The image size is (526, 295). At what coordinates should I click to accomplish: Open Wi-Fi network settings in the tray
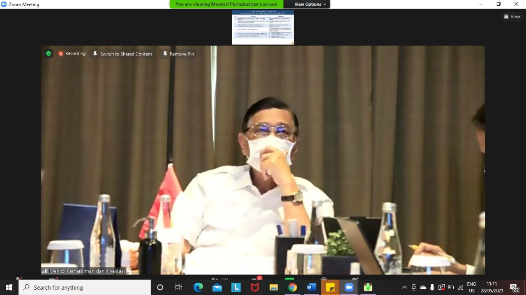pyautogui.click(x=460, y=288)
